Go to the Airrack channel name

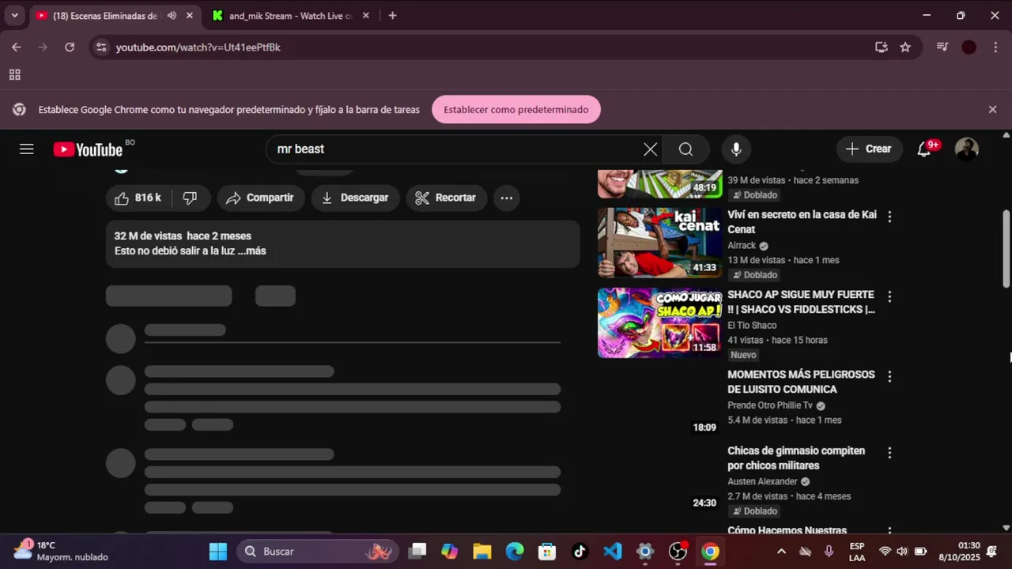pos(742,246)
